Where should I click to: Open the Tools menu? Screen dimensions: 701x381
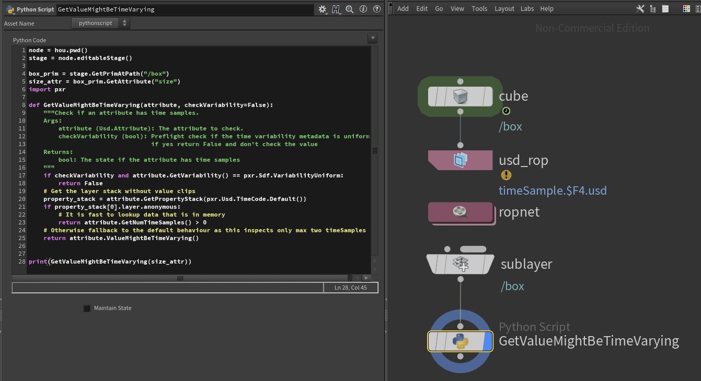479,9
